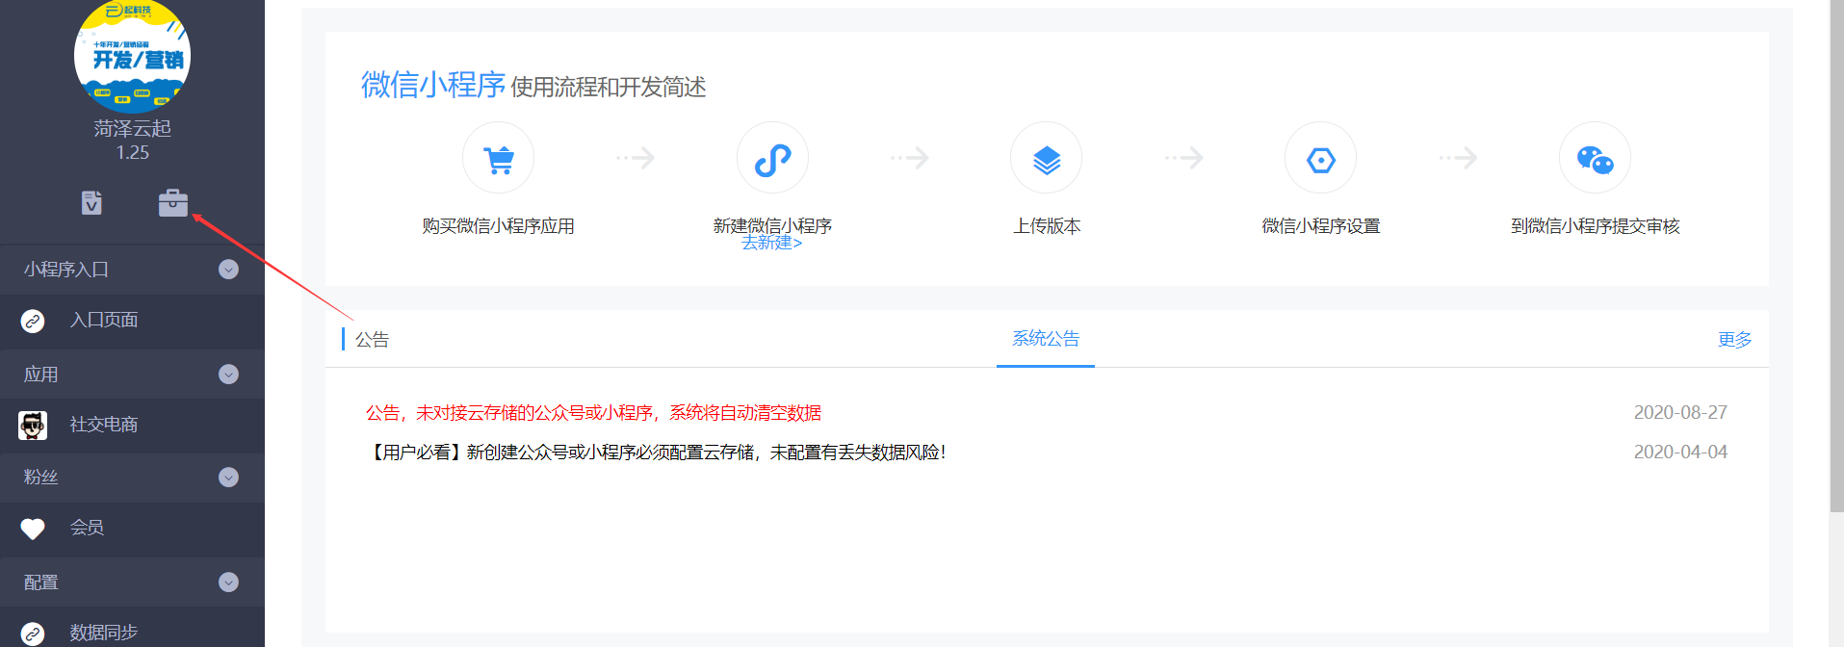Click the 上传版本 step label
The width and height of the screenshot is (1844, 647).
(x=1047, y=226)
